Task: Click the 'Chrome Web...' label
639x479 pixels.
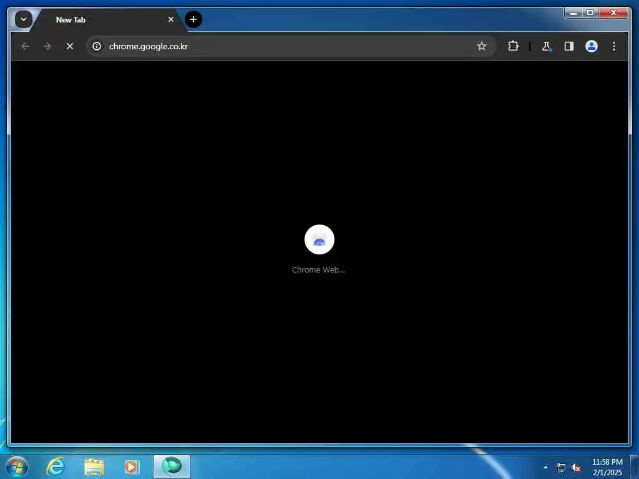Action: (318, 269)
